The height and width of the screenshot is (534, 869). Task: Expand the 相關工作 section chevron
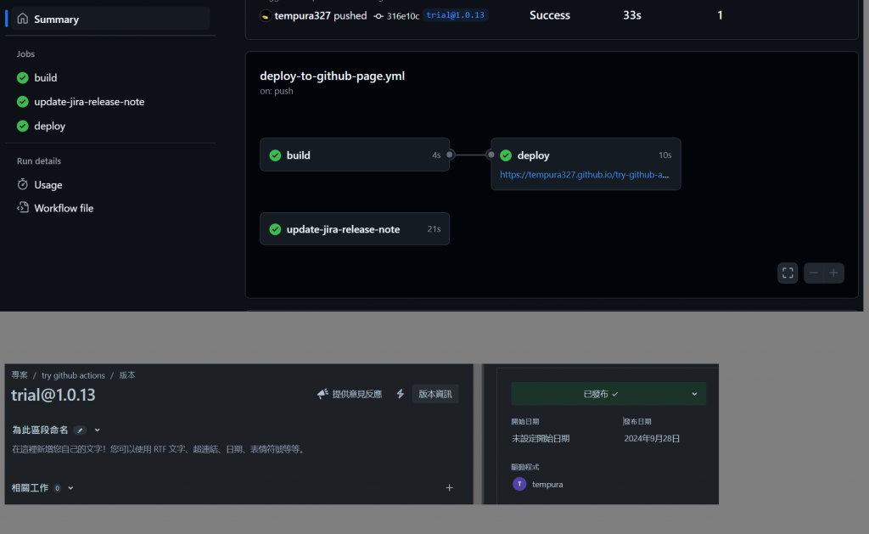70,488
